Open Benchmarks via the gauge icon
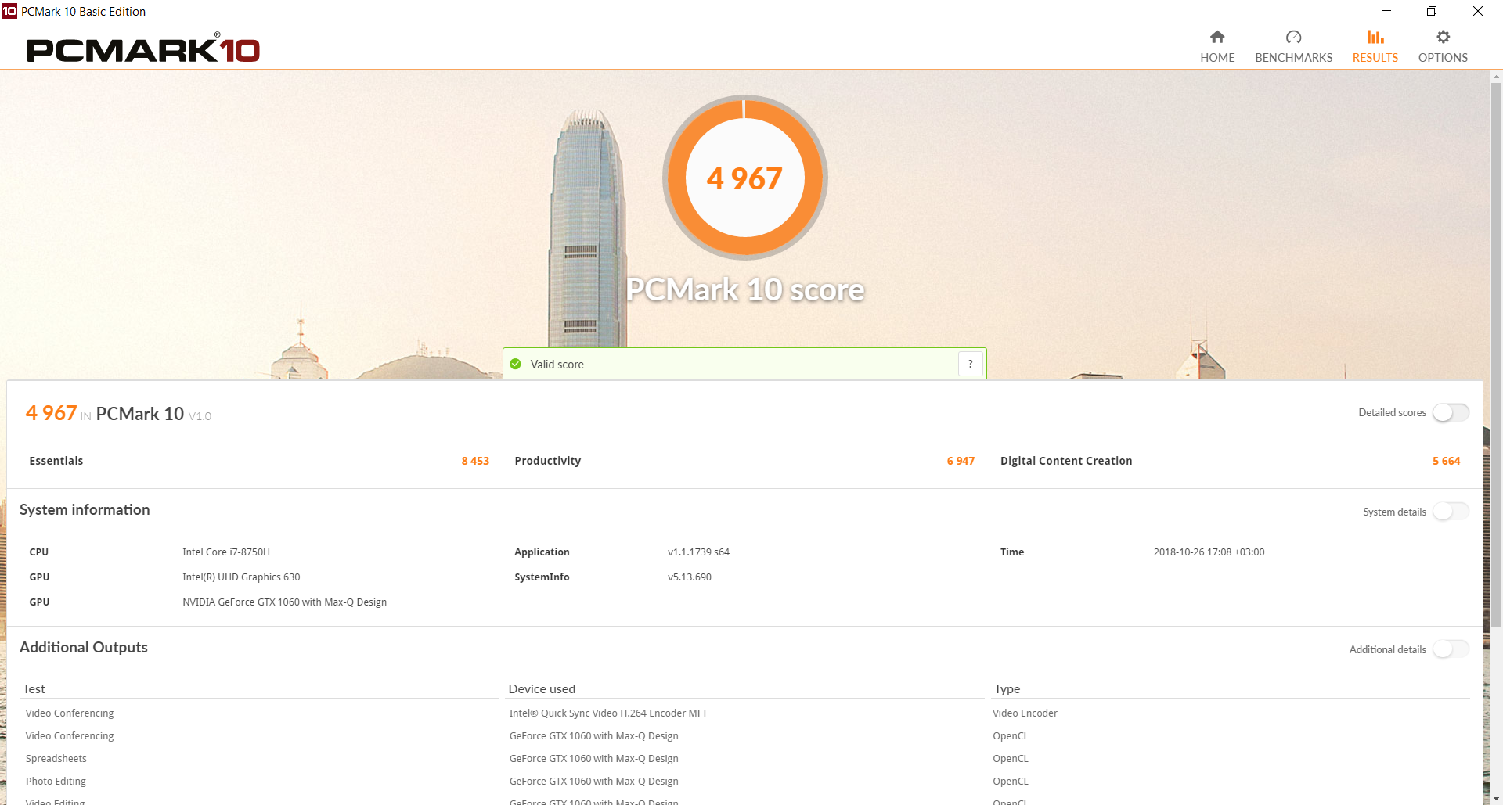The image size is (1503, 805). point(1293,37)
